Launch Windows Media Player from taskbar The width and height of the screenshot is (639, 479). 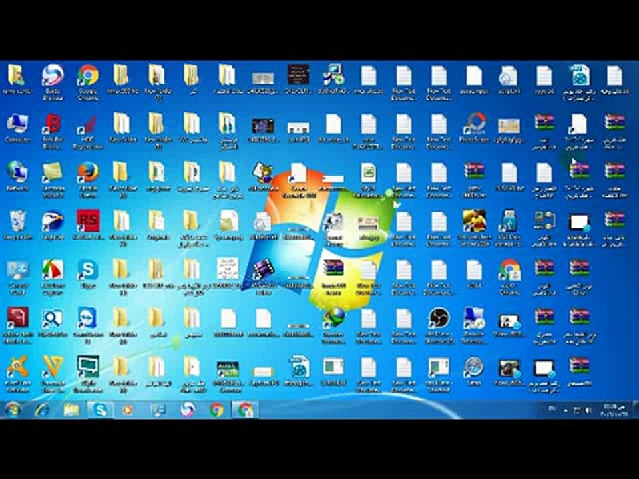coord(128,410)
